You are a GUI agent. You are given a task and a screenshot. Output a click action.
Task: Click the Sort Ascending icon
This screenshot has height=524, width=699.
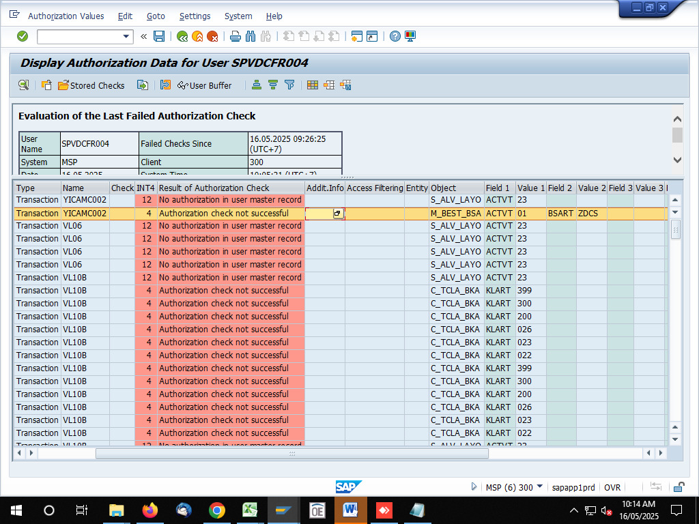click(x=257, y=85)
